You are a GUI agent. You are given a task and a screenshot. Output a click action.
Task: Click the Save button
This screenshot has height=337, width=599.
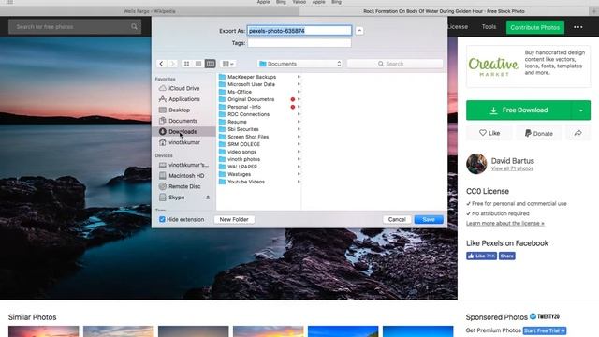coord(429,219)
